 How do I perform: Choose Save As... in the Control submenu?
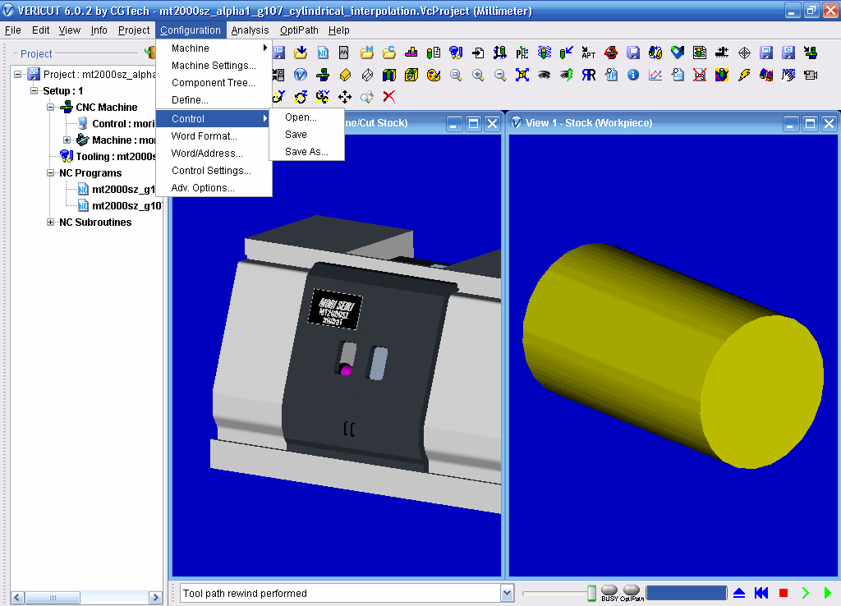[x=307, y=152]
